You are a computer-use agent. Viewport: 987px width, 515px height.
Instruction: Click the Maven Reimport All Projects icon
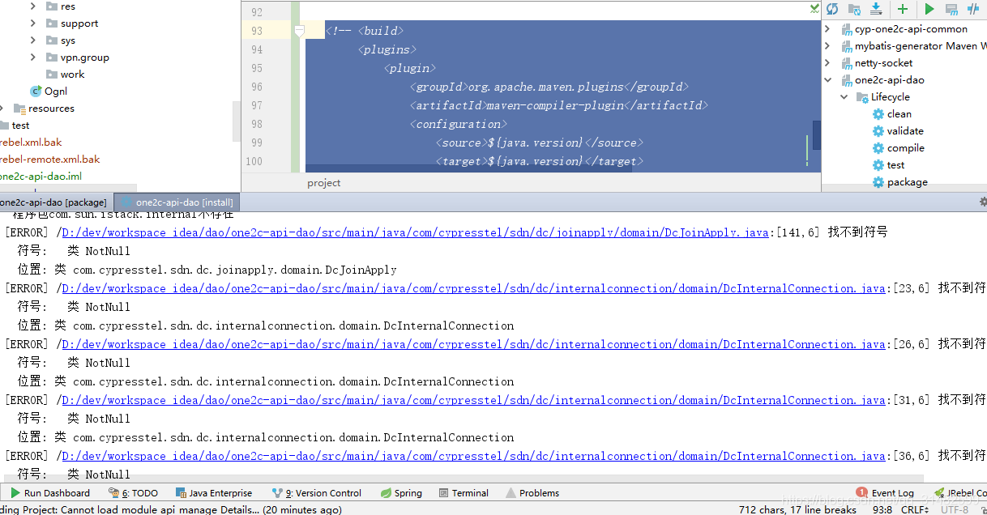(x=832, y=9)
